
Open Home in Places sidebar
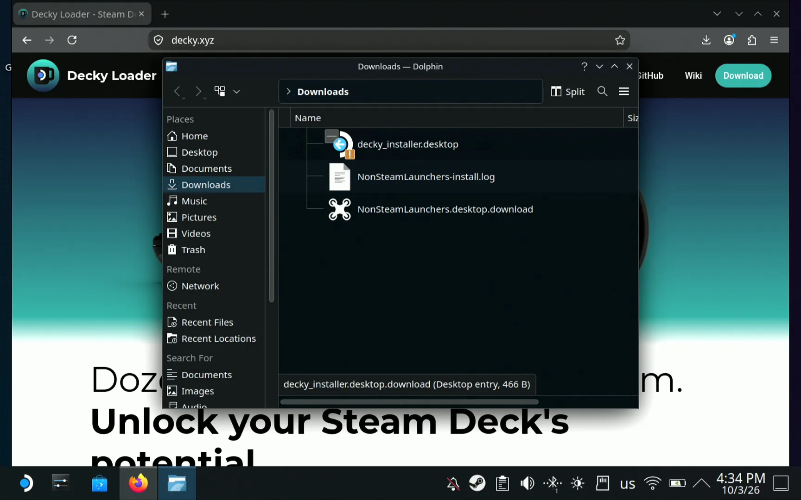click(214, 136)
